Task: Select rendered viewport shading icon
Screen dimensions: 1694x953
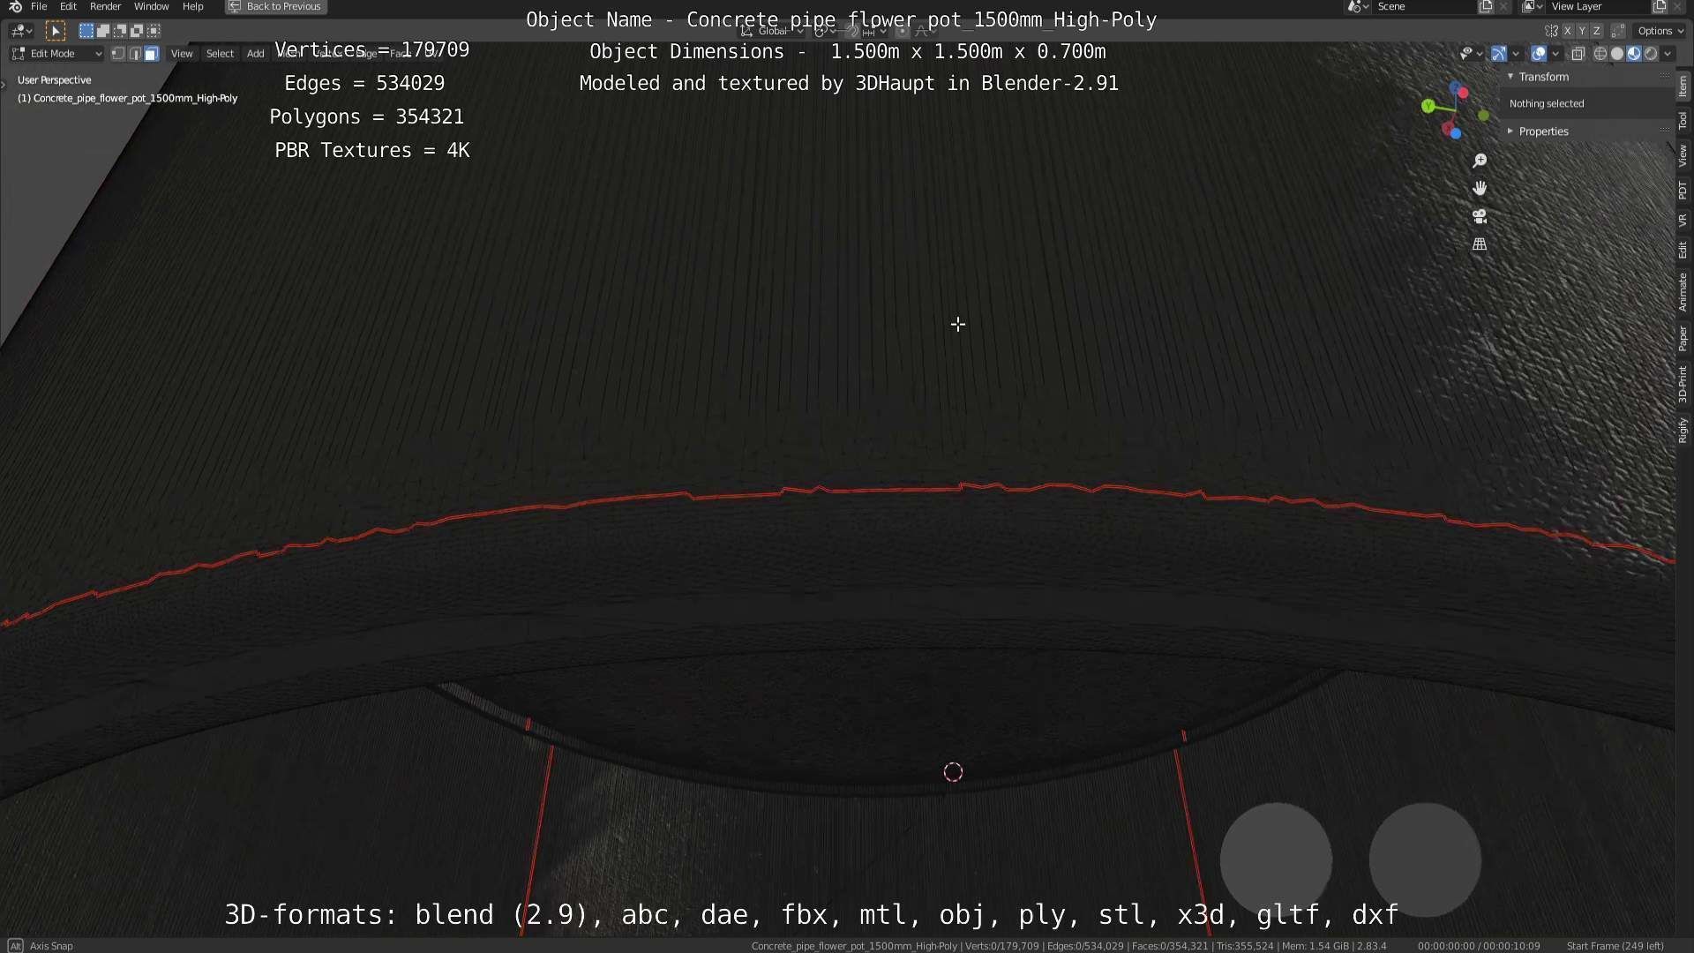Action: [1651, 54]
